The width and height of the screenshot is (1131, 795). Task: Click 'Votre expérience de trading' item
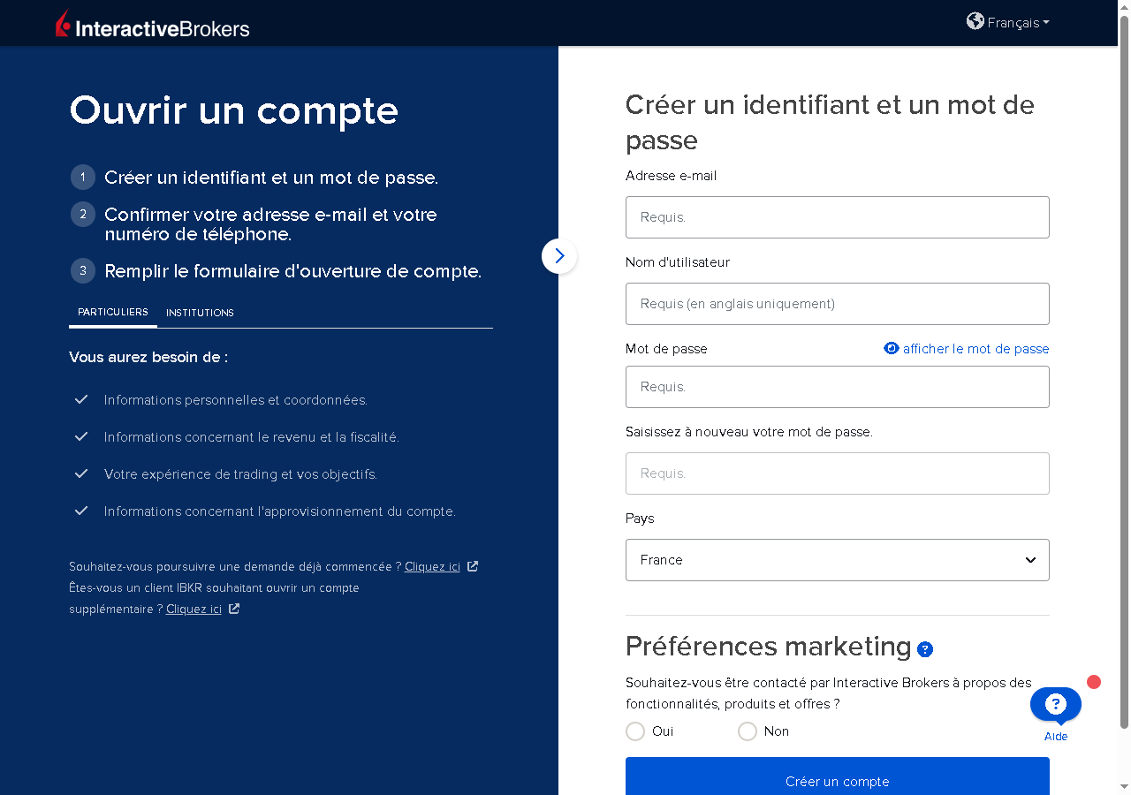(x=240, y=474)
